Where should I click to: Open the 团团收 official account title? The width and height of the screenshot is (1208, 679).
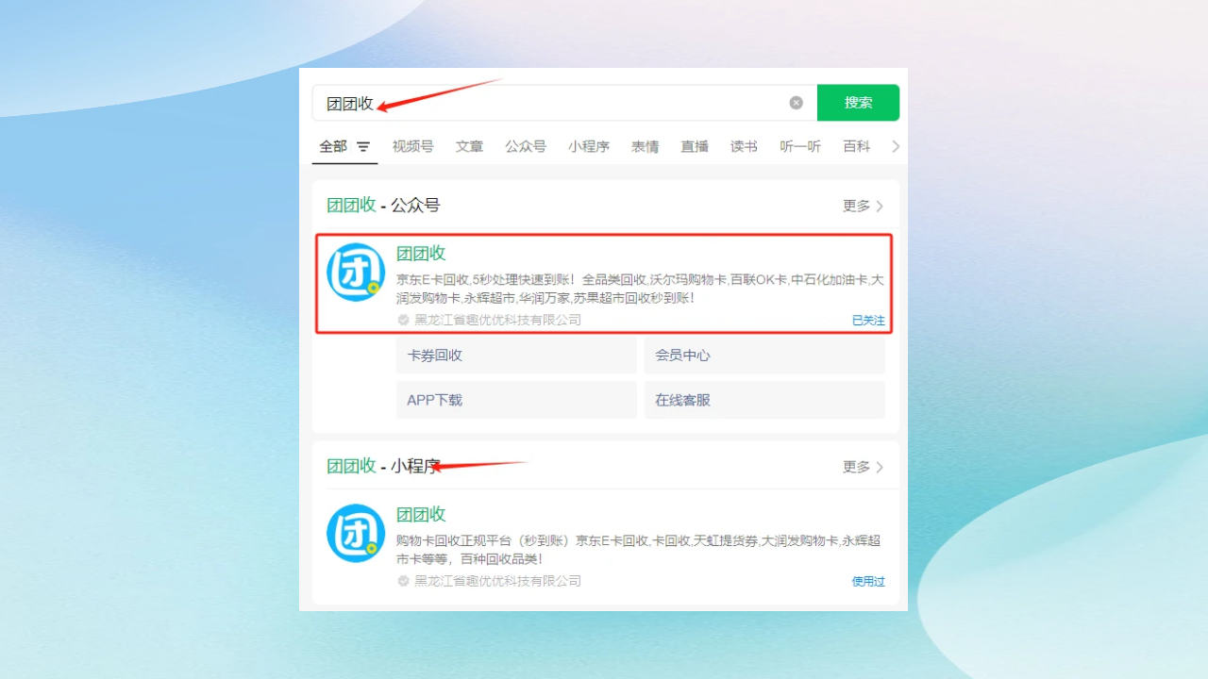point(421,253)
